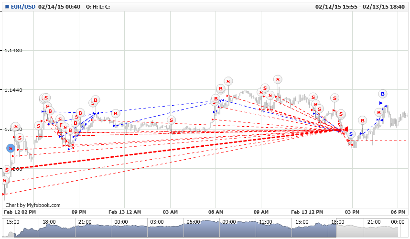Click the blue EUR/USD legend square
This screenshot has width=410, height=239.
(x=7, y=7)
